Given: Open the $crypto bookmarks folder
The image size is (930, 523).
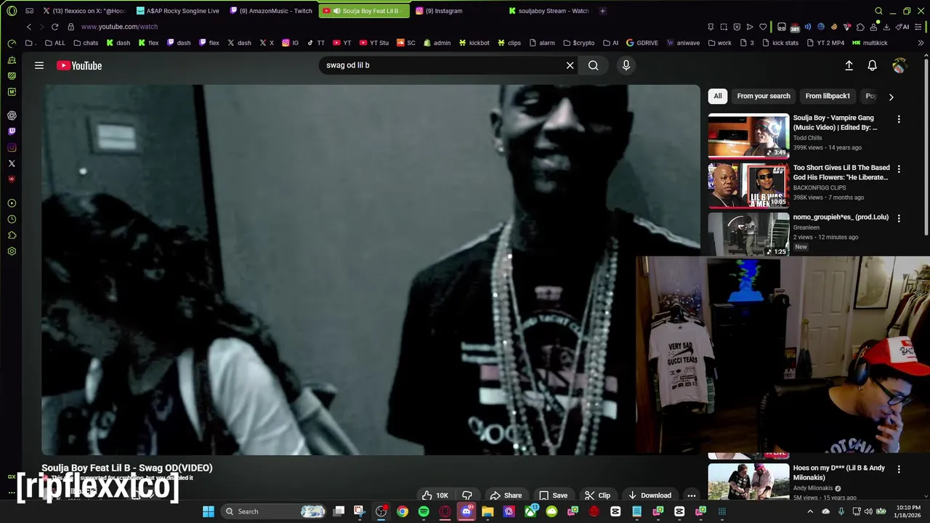Looking at the screenshot, I should pos(579,43).
